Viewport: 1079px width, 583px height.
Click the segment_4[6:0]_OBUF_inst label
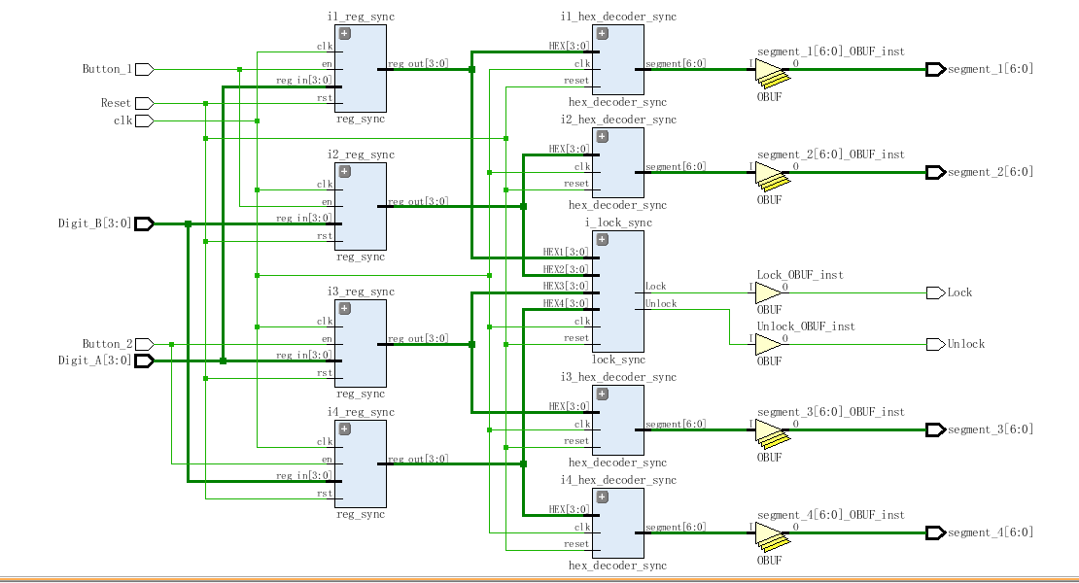830,515
